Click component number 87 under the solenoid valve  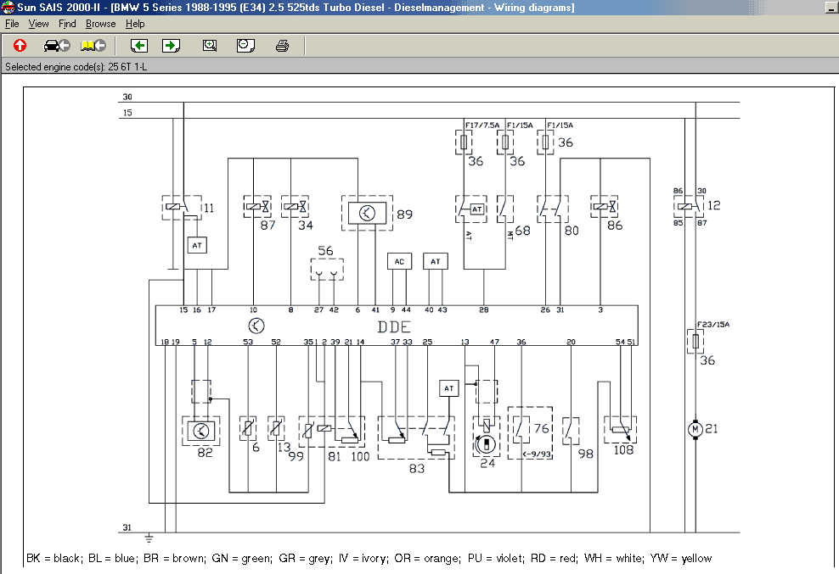pos(268,226)
